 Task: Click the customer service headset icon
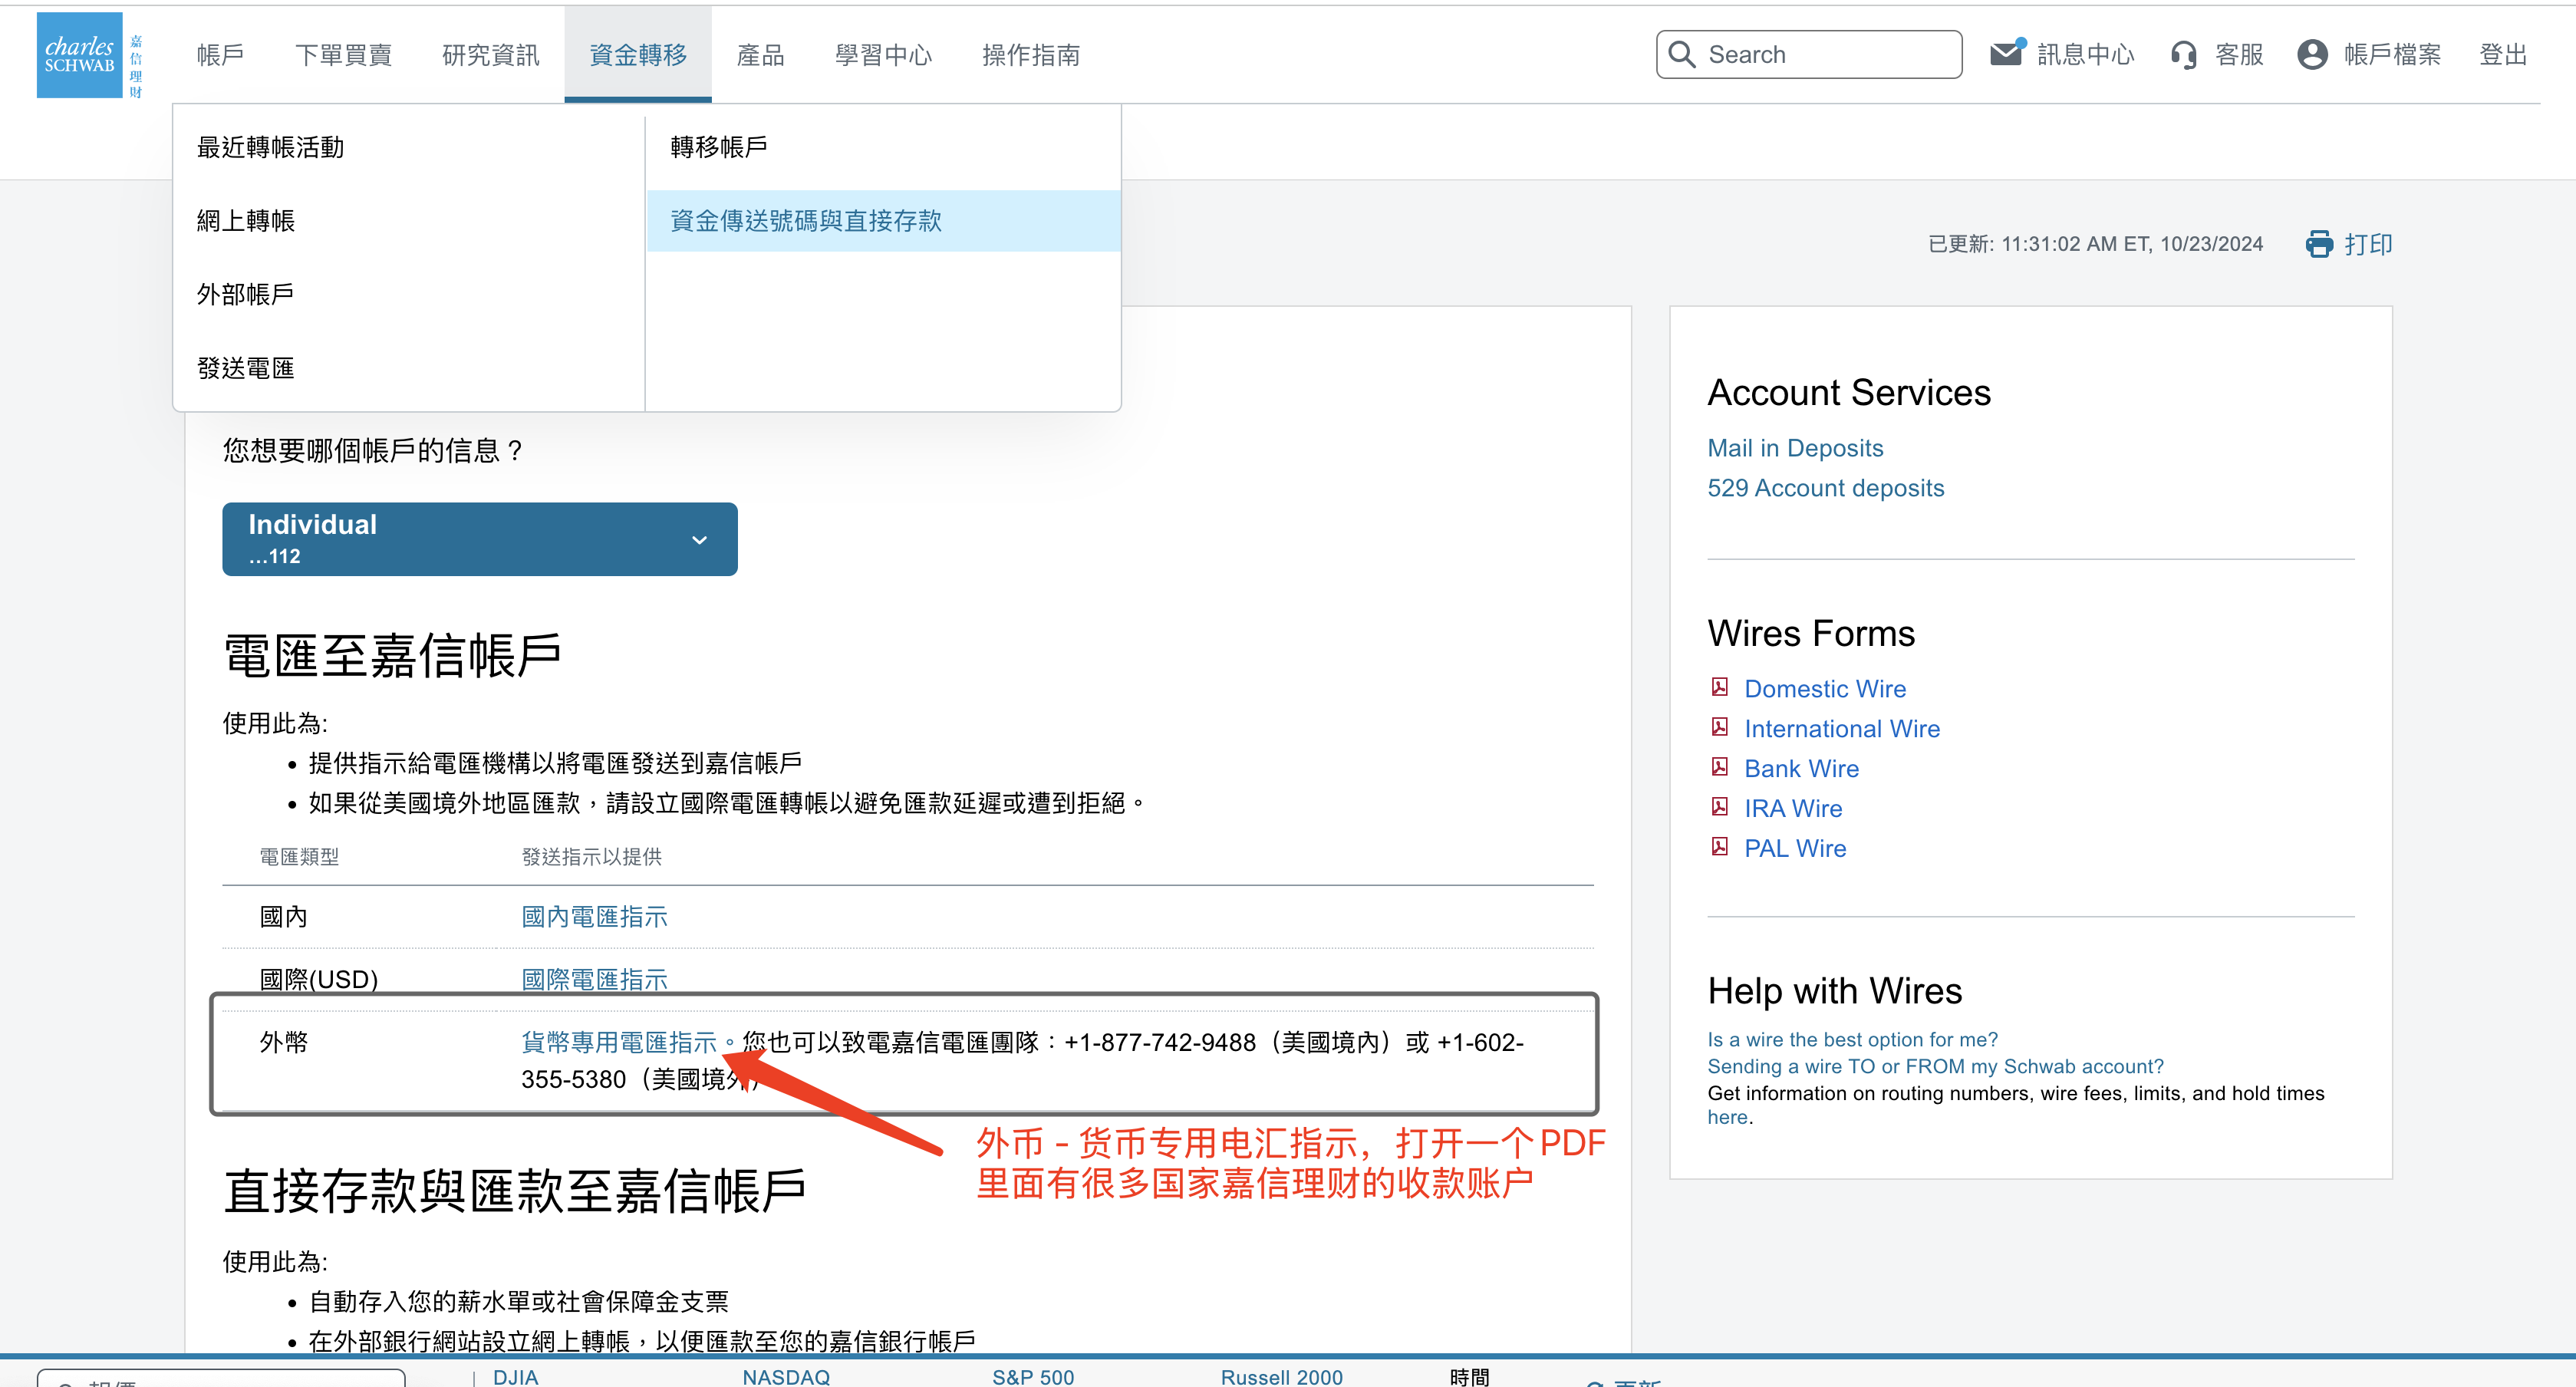[x=2184, y=55]
